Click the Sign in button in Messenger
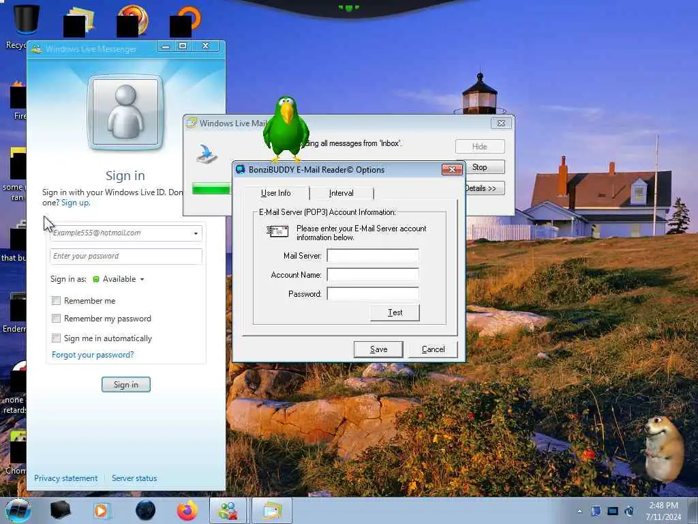 (126, 385)
